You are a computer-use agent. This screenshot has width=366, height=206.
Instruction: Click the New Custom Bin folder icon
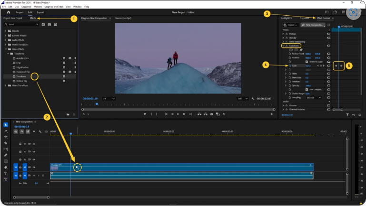click(68, 114)
